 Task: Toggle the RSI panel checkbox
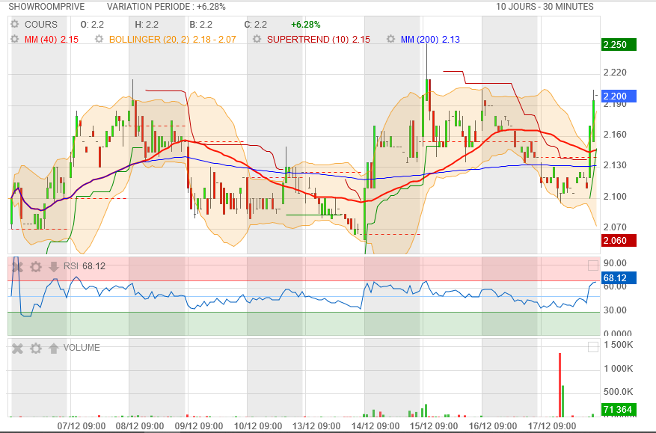(x=593, y=265)
